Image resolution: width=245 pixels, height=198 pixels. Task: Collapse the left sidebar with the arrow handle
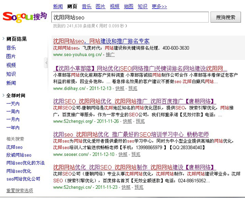46,63
